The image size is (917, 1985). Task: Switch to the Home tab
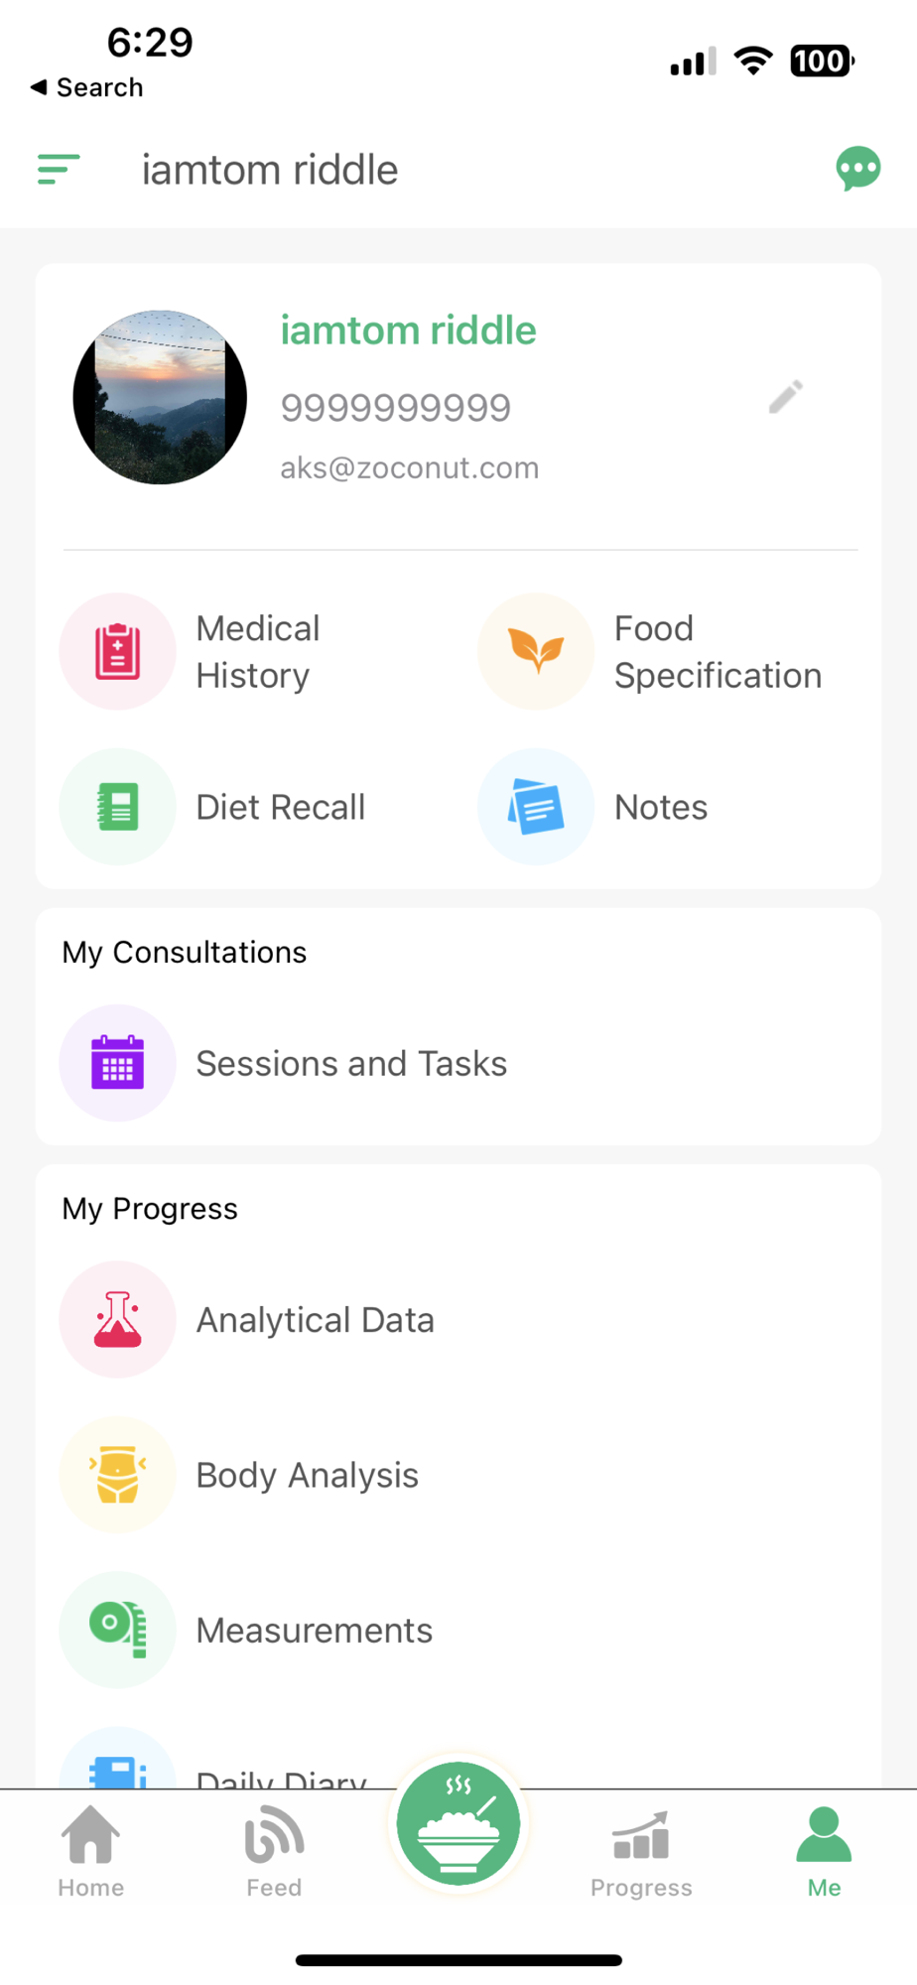(x=91, y=1851)
